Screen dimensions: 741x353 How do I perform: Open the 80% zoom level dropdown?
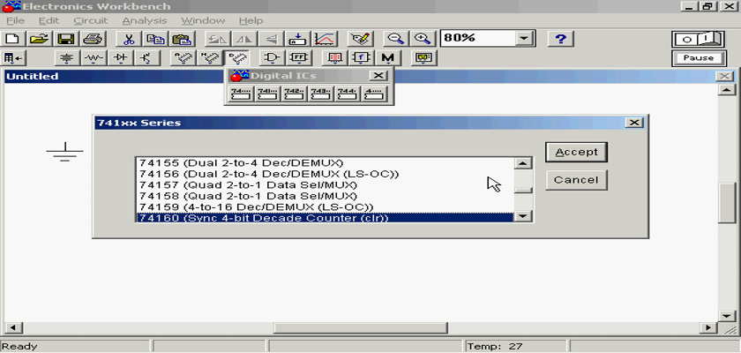coord(523,39)
